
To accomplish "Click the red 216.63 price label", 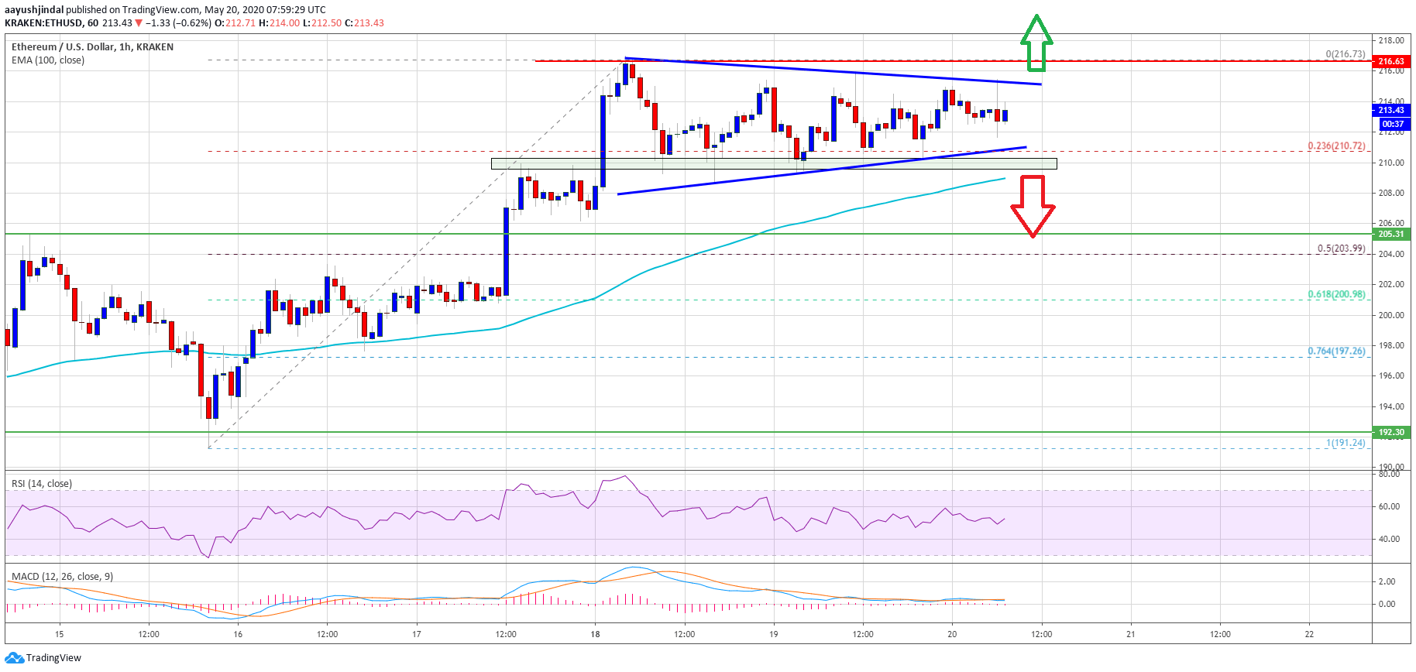I will (1391, 61).
